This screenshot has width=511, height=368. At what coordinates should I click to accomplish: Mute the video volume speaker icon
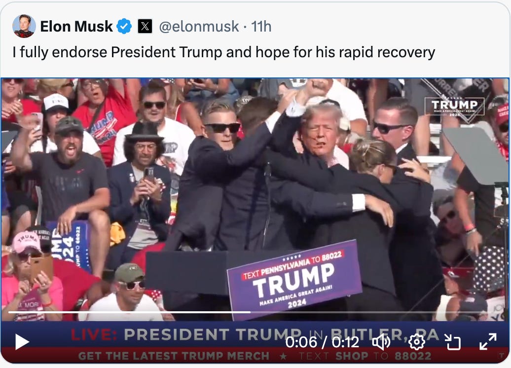[x=381, y=342]
